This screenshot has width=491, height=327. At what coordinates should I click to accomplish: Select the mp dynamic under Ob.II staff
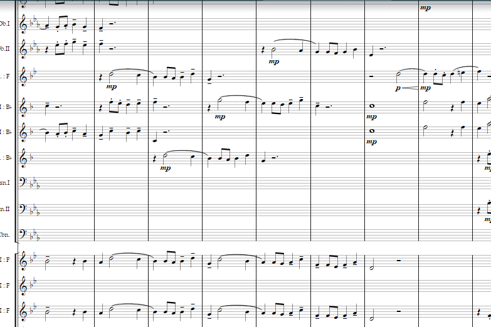(x=273, y=61)
